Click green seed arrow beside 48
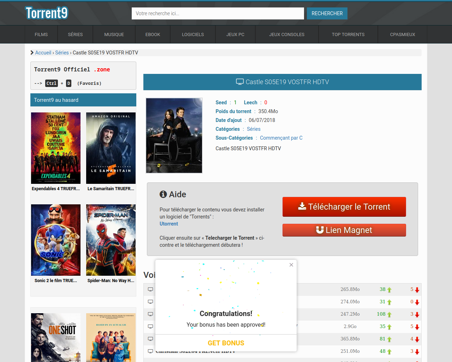 (389, 352)
